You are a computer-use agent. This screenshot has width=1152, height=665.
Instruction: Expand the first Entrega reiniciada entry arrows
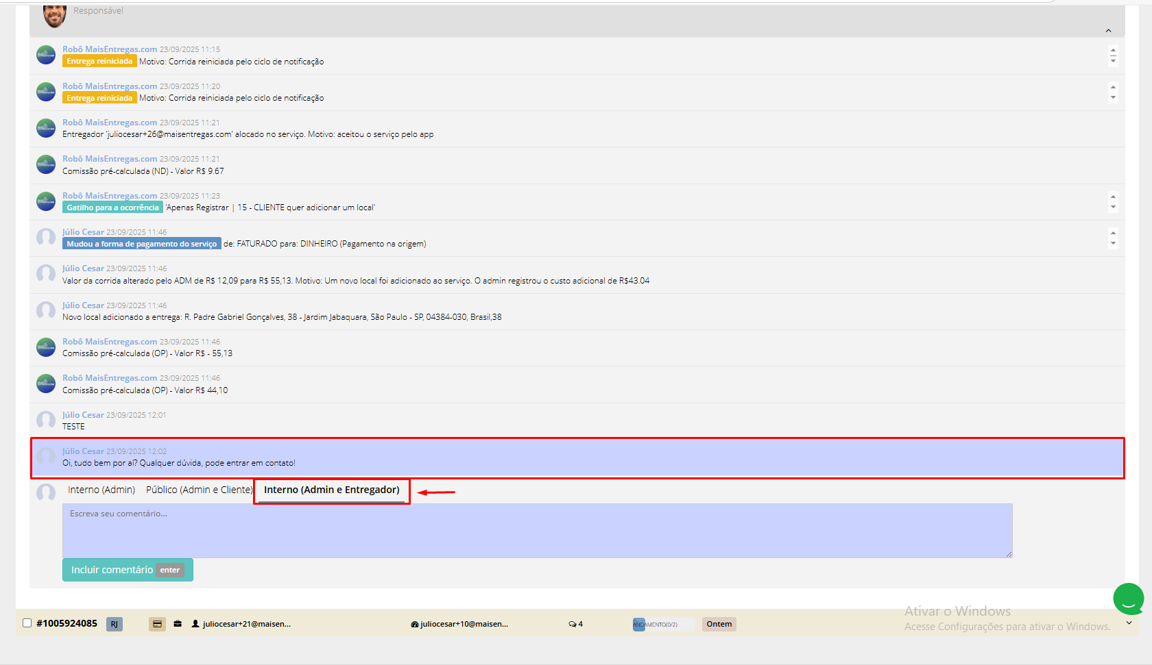[1113, 55]
